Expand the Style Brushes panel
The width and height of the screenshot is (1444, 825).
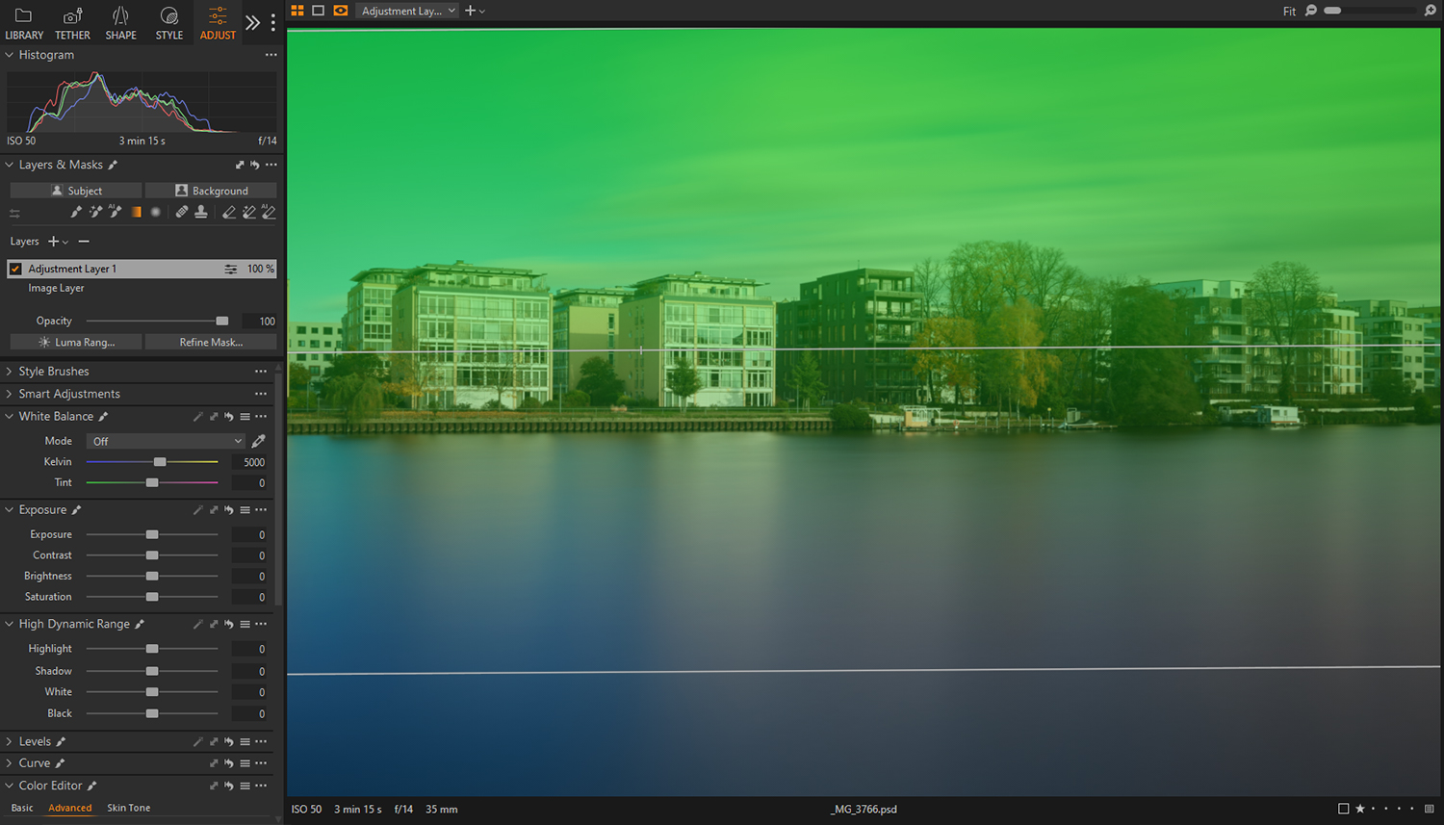click(x=10, y=372)
